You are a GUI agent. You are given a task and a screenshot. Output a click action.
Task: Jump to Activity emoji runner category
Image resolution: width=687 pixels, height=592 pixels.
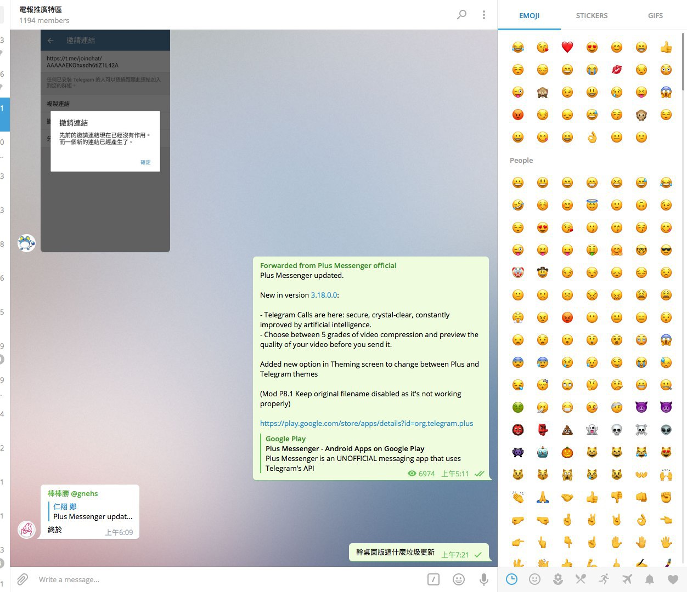(604, 579)
